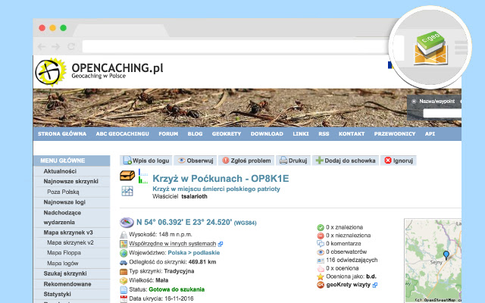
Task: Click the hamburger menu icon near c:geo
Action: tap(461, 47)
